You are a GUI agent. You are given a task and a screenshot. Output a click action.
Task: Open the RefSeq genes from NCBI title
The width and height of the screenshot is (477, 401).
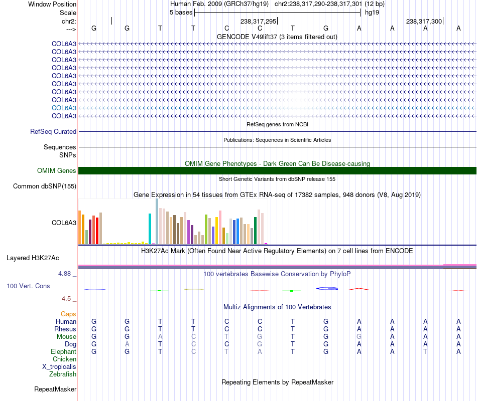pyautogui.click(x=277, y=124)
